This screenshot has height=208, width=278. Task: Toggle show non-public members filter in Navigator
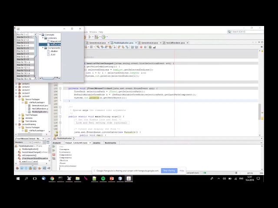(x=30, y=168)
